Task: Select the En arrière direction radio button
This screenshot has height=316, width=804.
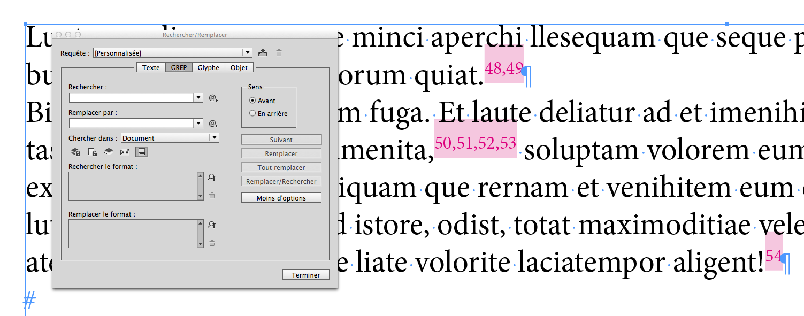Action: 252,113
